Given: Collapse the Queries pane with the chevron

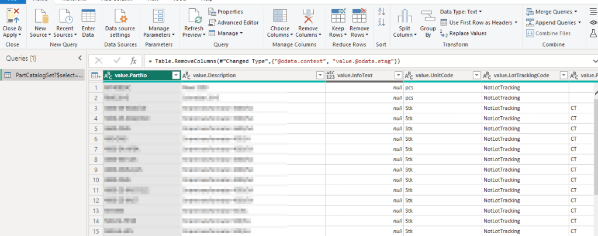Looking at the screenshot, I should click(80, 58).
